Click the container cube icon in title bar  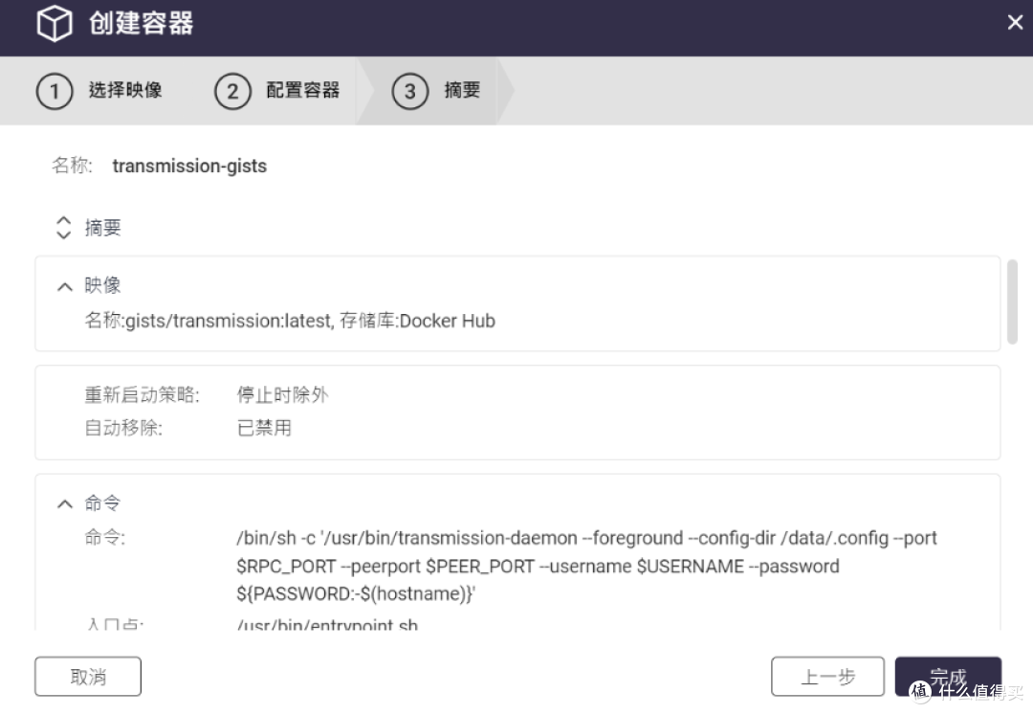pyautogui.click(x=54, y=24)
